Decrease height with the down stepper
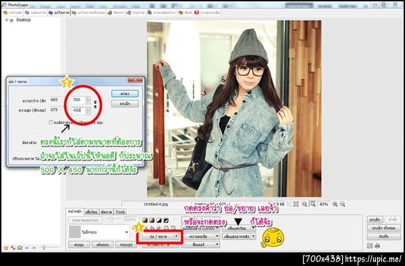This screenshot has height=266, width=405. 88,112
